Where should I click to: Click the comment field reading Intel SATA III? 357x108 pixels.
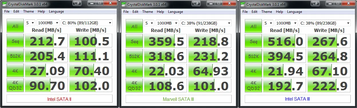click(x=298, y=99)
